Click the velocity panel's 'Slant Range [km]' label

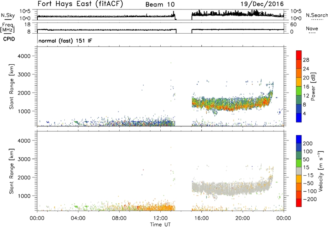point(11,171)
